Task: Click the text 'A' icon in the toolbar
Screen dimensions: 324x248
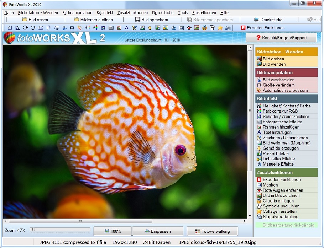Action: pos(126,28)
